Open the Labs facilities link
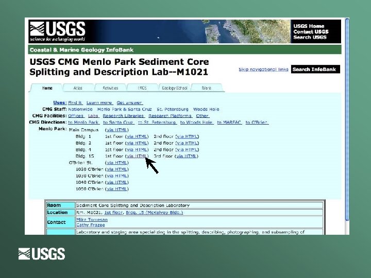This screenshot has width=371, height=278. pos(93,116)
